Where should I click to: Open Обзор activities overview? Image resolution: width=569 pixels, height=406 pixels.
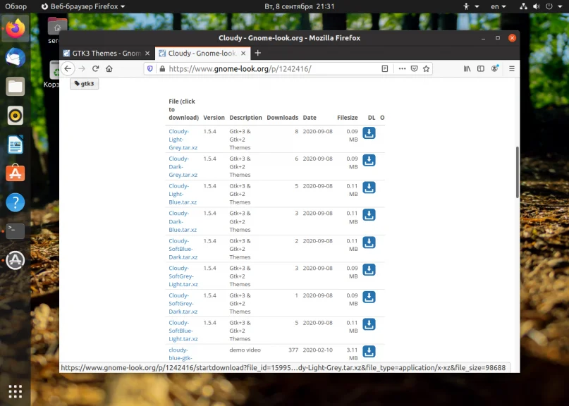pos(16,6)
